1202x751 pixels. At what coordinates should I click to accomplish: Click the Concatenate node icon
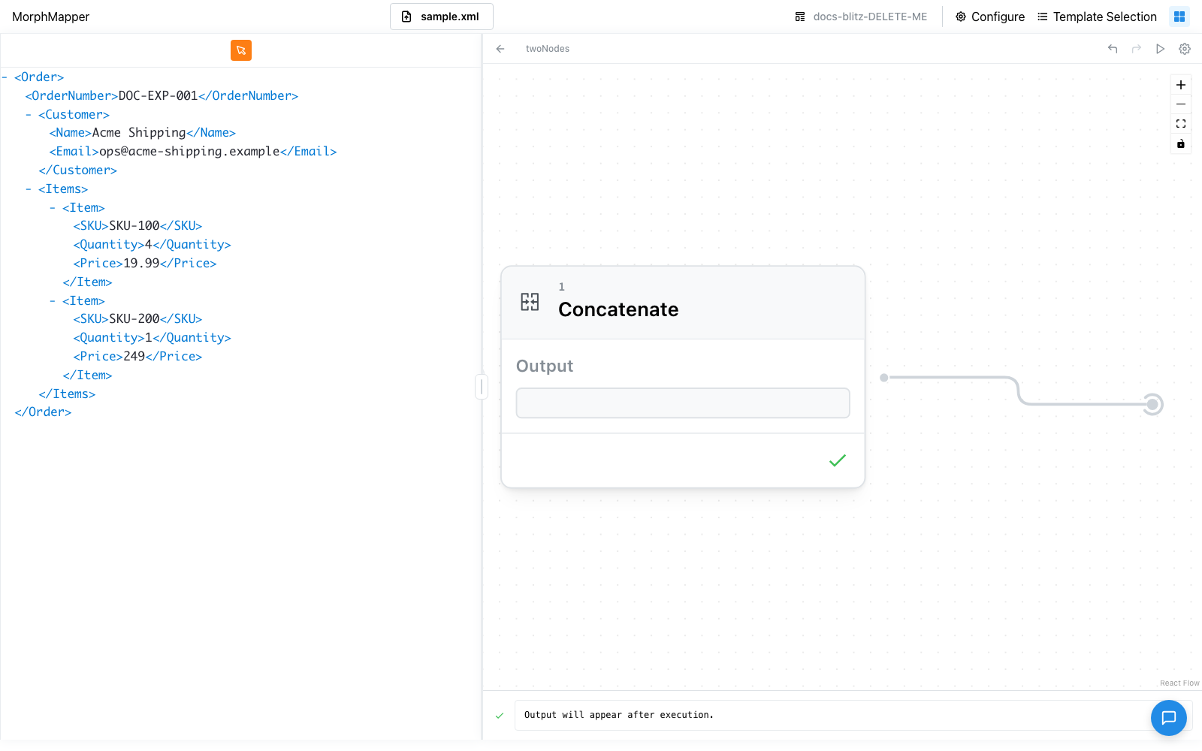[x=530, y=302]
